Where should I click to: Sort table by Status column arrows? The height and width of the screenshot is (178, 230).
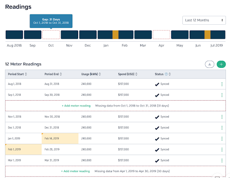click(170, 74)
